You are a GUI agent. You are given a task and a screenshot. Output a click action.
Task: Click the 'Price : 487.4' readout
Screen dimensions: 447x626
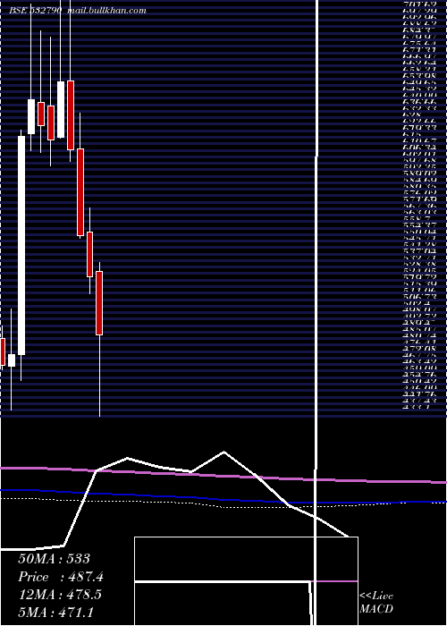(x=61, y=577)
